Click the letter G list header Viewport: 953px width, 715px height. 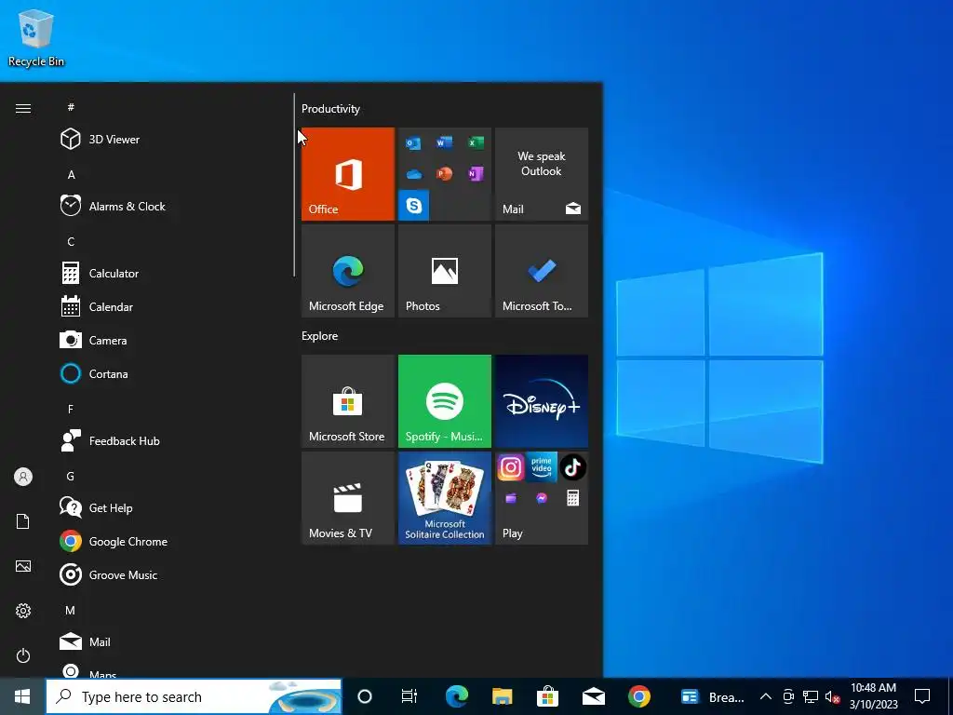point(71,477)
